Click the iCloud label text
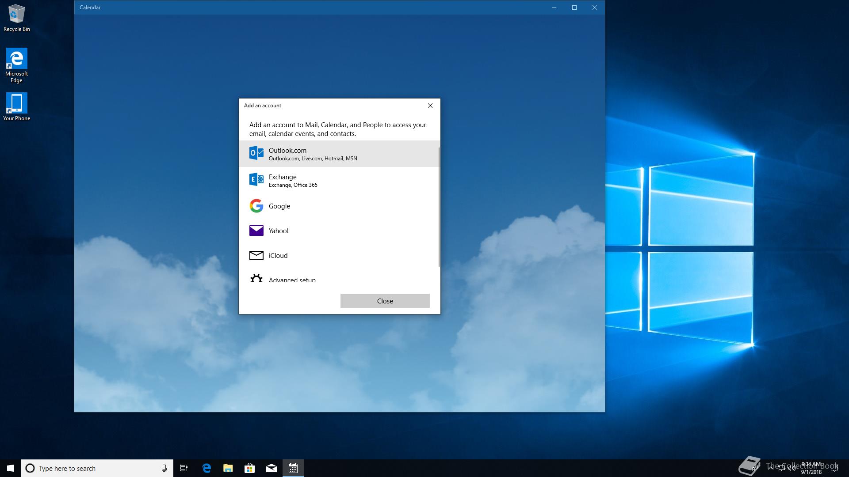 pos(278,256)
